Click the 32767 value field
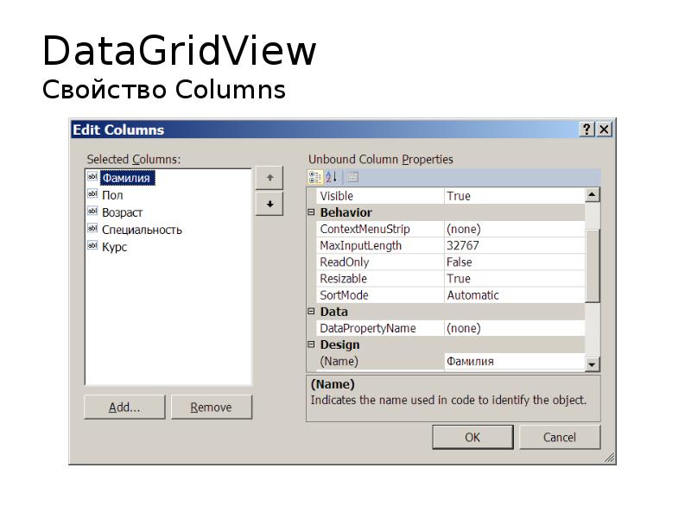691x518 pixels. (x=514, y=245)
